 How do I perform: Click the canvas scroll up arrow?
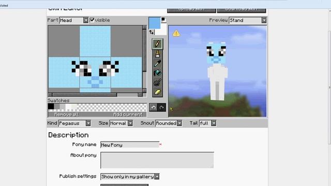(144, 27)
